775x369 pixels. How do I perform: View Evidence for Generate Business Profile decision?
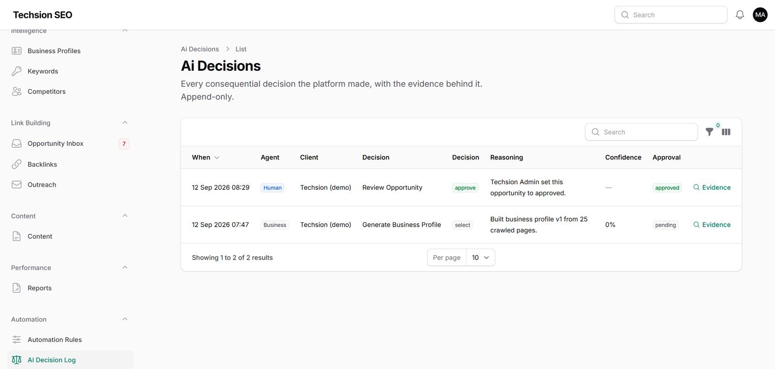pos(712,225)
